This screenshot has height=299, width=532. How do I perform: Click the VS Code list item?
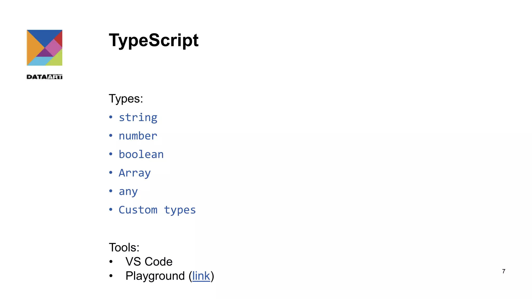point(149,262)
